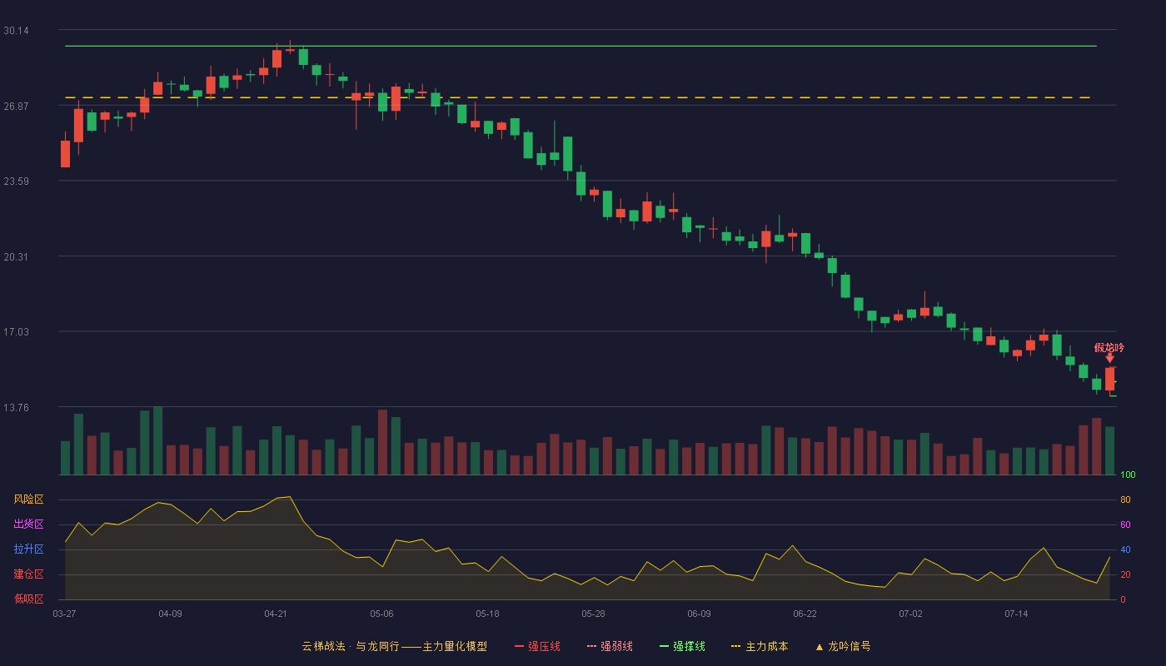
Task: Select the 风险区 zone label
Action: coord(28,499)
